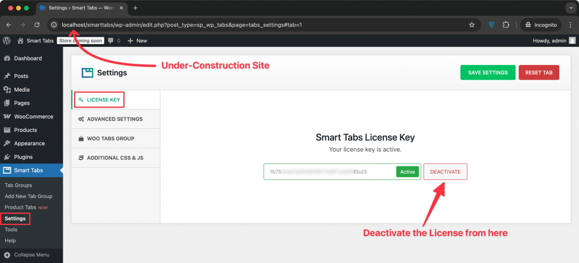Open the Tab Groups submenu item
This screenshot has height=263, width=579.
(x=19, y=185)
